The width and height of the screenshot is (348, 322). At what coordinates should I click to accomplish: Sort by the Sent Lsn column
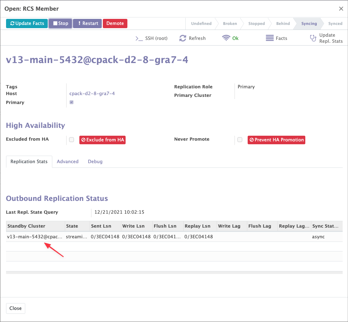[x=105, y=226]
